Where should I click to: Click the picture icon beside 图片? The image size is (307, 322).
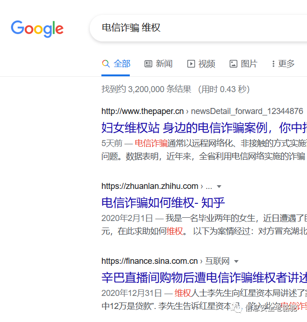tap(234, 64)
